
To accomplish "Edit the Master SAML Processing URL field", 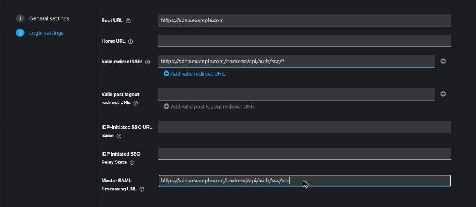I will click(x=304, y=181).
